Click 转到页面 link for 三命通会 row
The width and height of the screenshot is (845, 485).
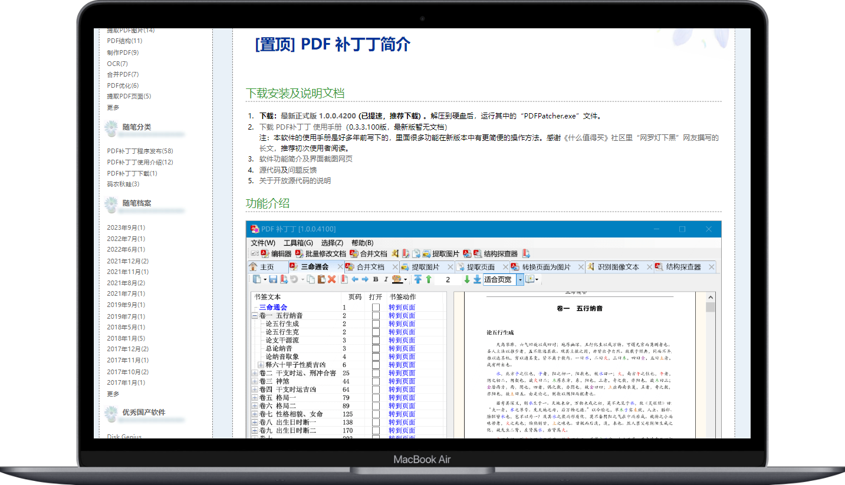coord(402,307)
